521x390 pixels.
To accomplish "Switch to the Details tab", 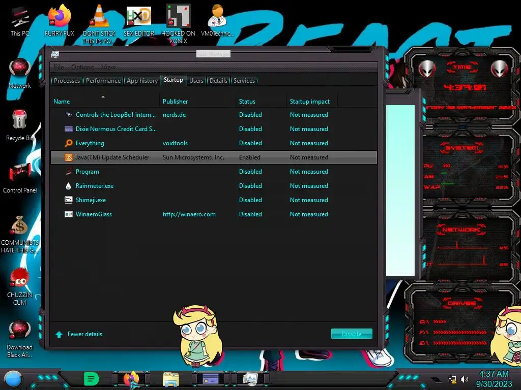I will coord(218,81).
